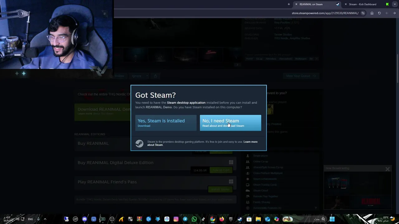Click the microphone tray icon
This screenshot has height=224, width=399.
[x=38, y=219]
